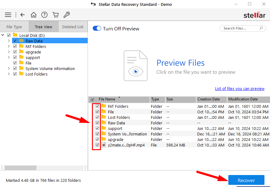Uncheck the File row checkbox in file list
270x187 pixels.
click(97, 111)
